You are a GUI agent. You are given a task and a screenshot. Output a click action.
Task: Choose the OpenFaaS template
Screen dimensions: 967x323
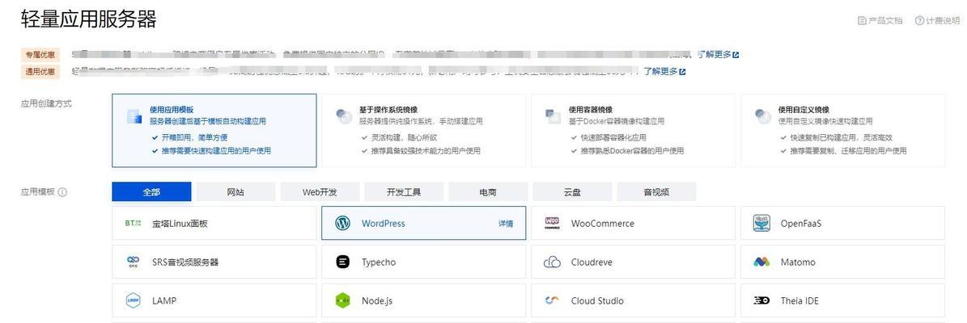[x=843, y=224]
